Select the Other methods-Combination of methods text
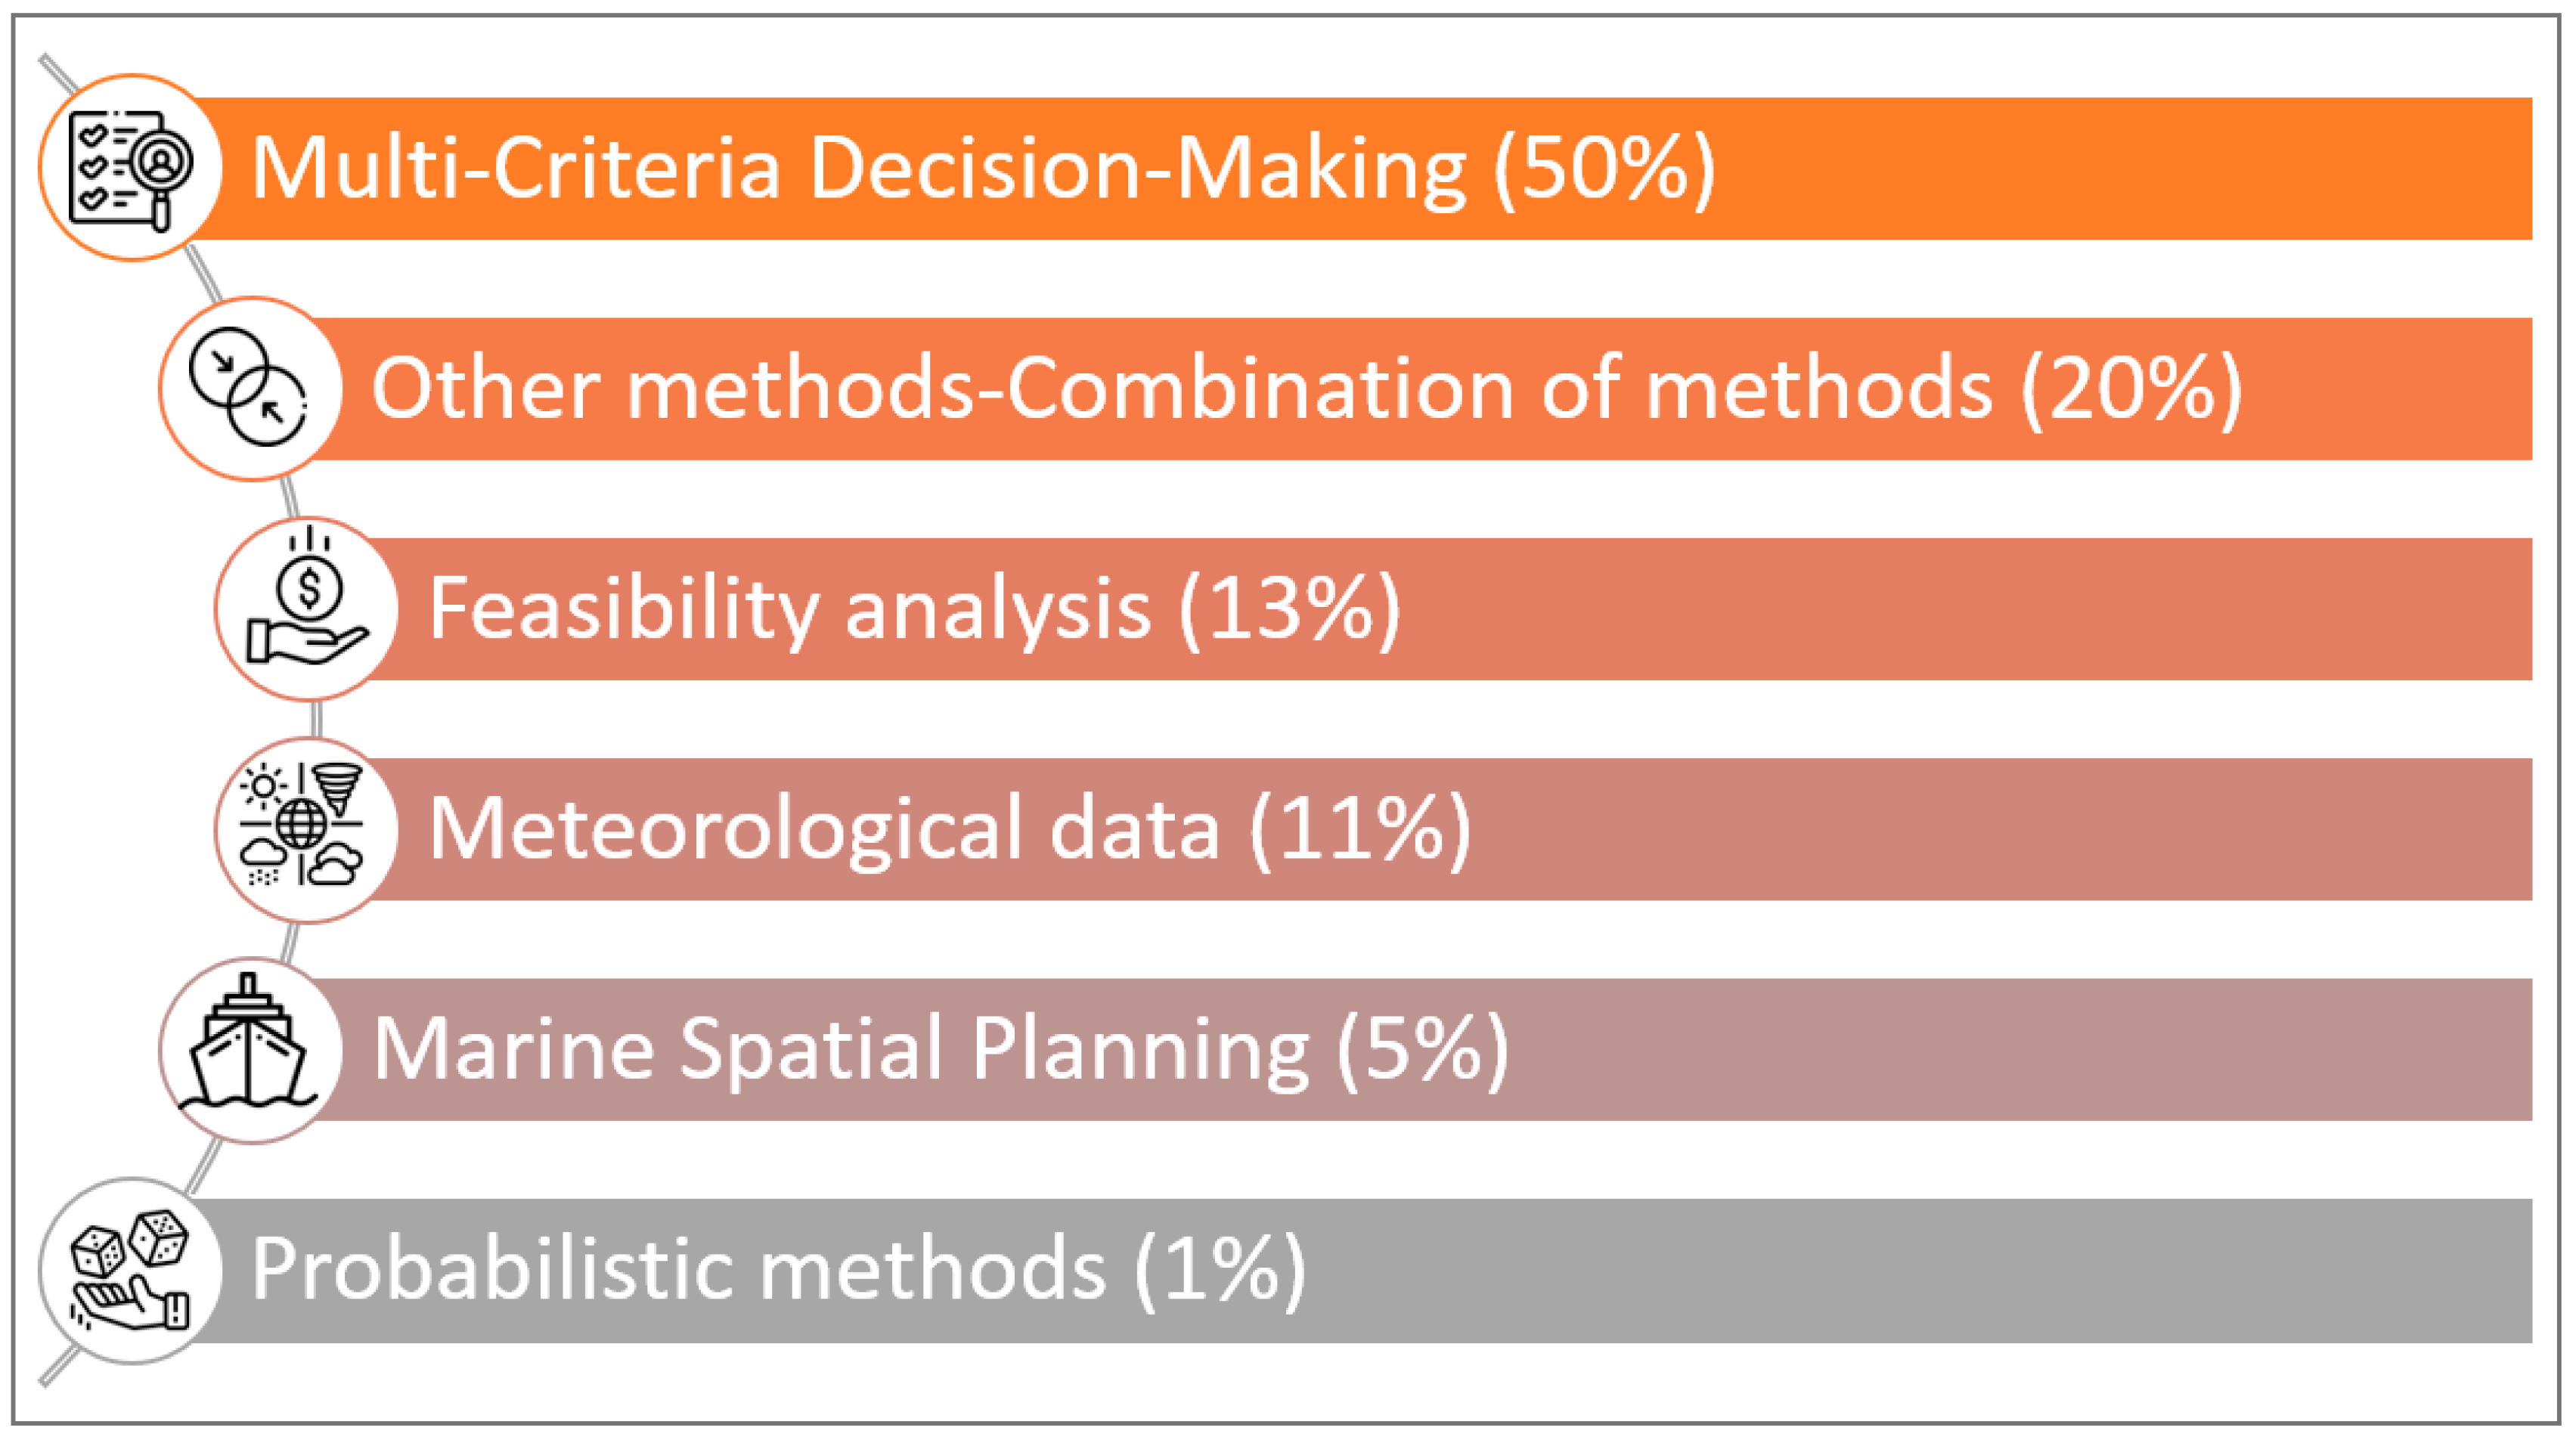The image size is (2576, 1440). pyautogui.click(x=1182, y=388)
